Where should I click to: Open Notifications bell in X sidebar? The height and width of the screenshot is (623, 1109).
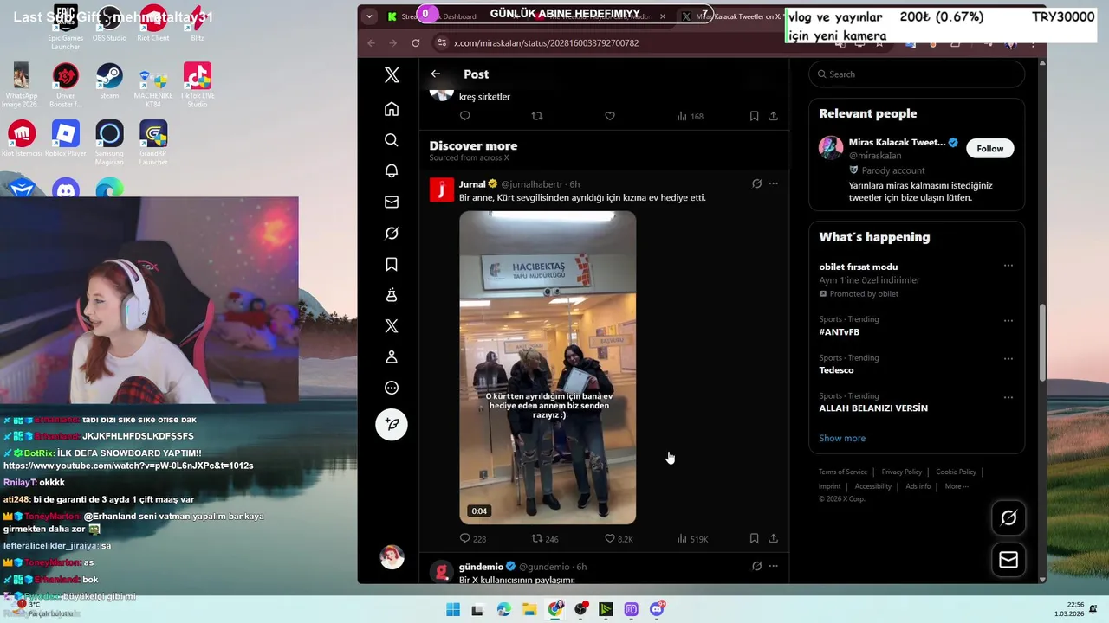coord(392,171)
